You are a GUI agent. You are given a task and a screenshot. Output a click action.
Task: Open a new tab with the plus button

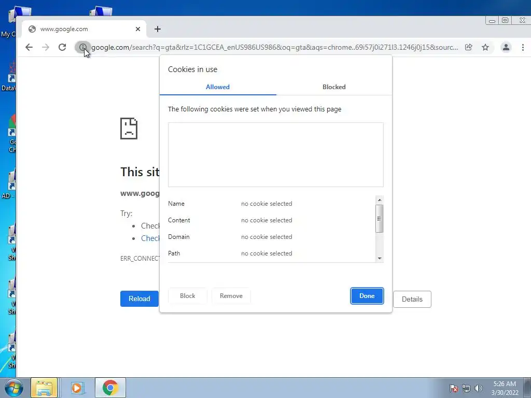(158, 29)
